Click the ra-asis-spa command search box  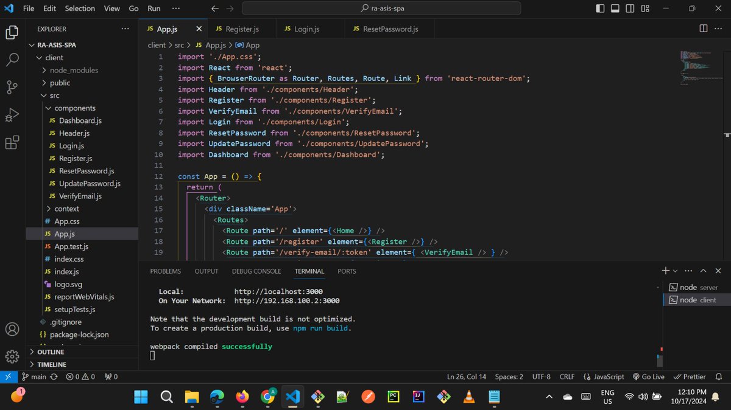click(381, 9)
